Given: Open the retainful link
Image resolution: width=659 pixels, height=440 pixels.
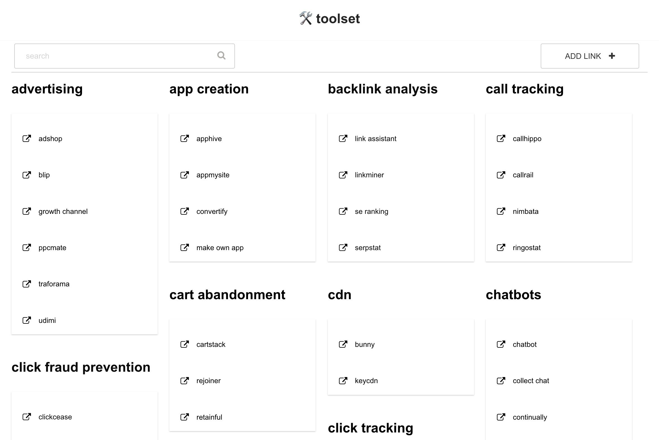Looking at the screenshot, I should pyautogui.click(x=209, y=417).
